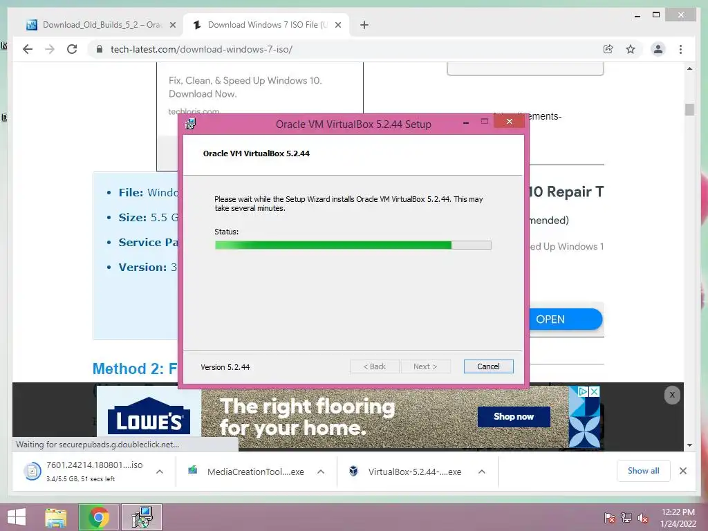Minimize the VirtualBox Setup window
The image size is (708, 531).
point(466,122)
